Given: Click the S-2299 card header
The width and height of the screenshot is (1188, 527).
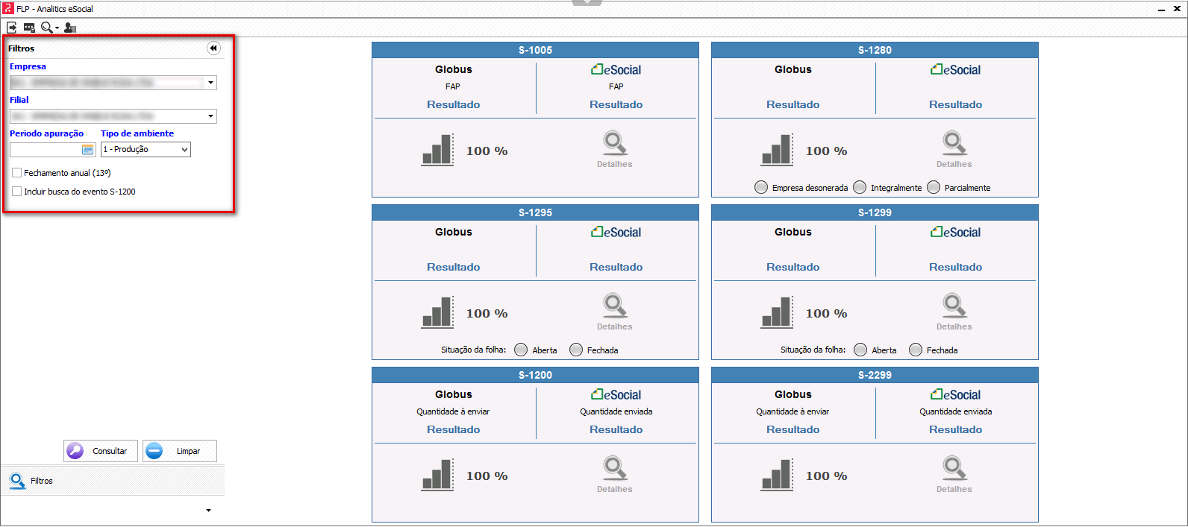Looking at the screenshot, I should (x=875, y=375).
